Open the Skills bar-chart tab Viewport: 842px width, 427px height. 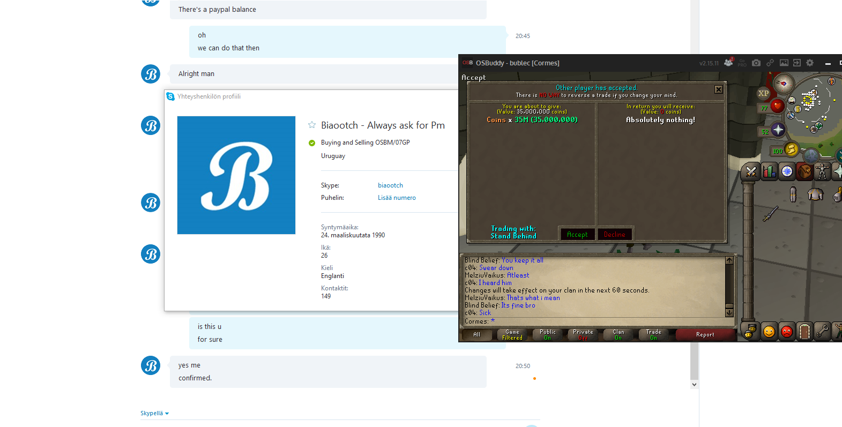click(769, 171)
